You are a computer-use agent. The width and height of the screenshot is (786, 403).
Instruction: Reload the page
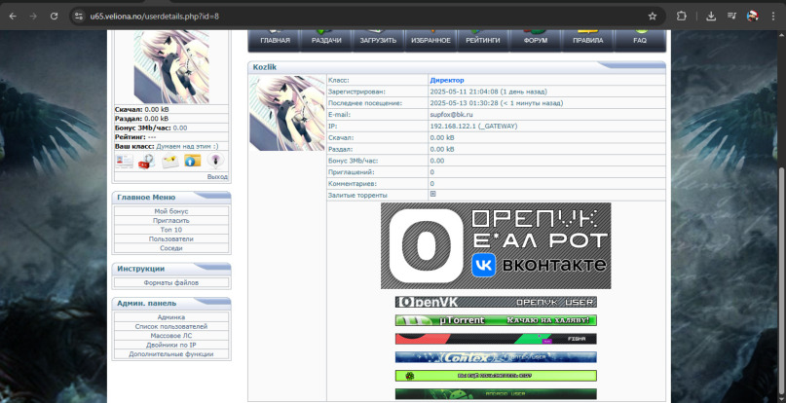[53, 17]
